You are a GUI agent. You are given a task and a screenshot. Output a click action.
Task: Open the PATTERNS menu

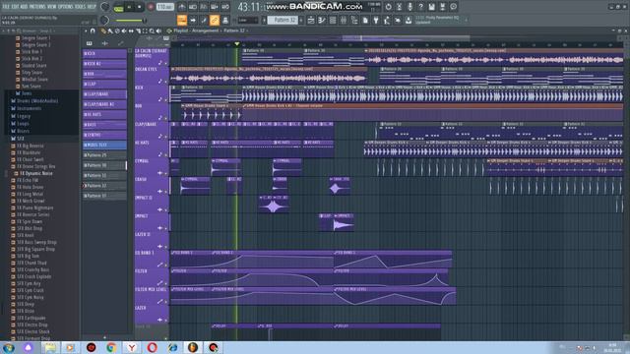pos(37,7)
